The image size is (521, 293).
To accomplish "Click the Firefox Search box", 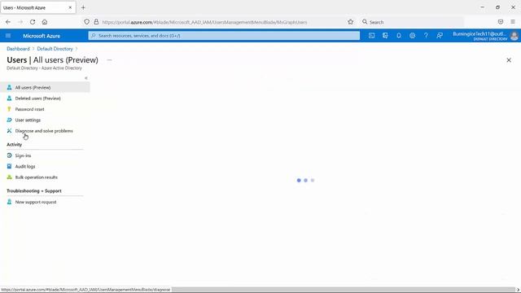I will 412,22.
